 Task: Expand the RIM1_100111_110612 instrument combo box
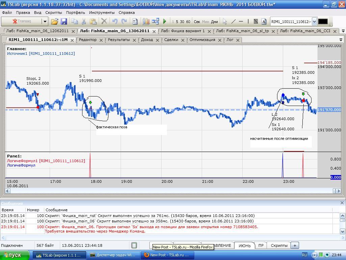pos(314,22)
